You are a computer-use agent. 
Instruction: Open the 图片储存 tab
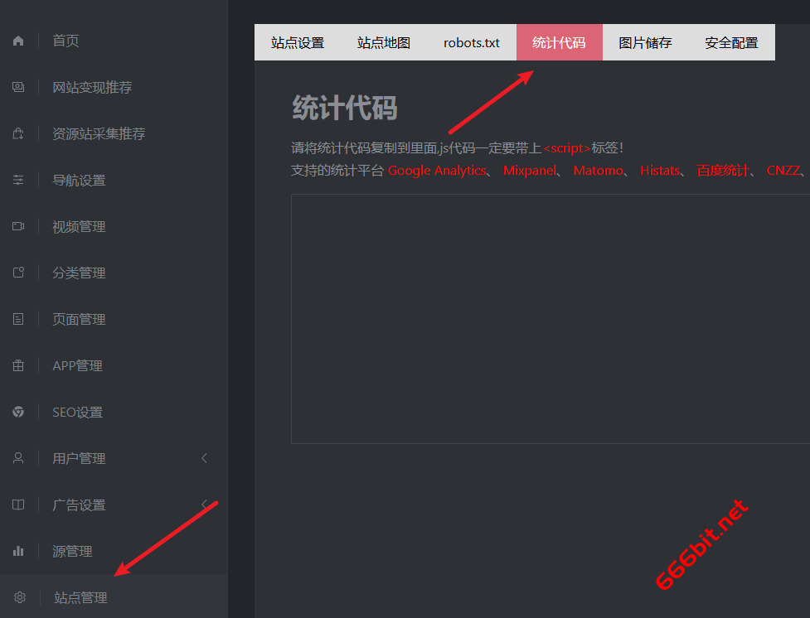pos(646,42)
